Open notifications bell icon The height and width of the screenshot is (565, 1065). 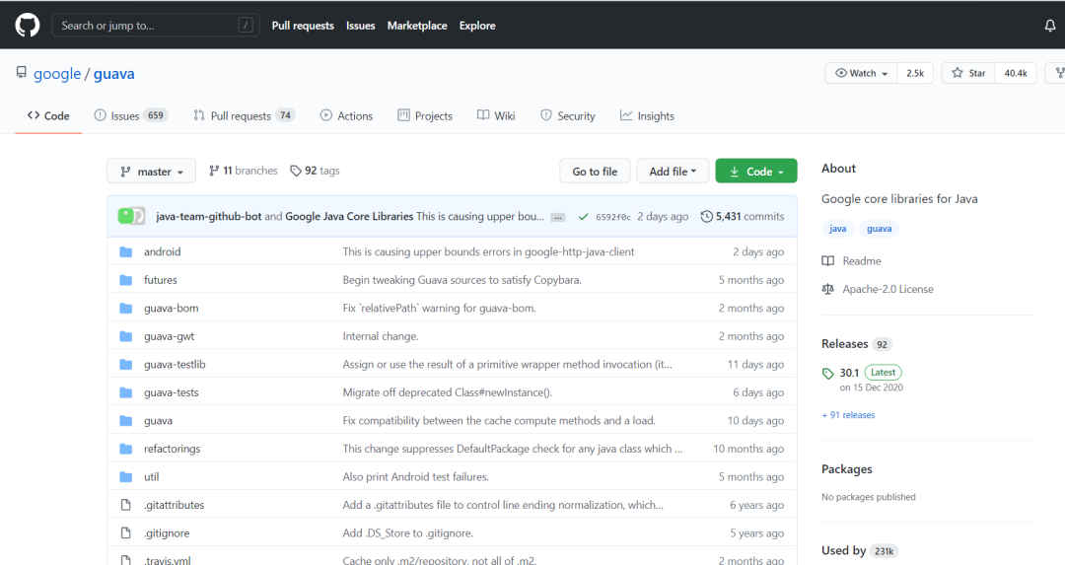(x=1050, y=26)
